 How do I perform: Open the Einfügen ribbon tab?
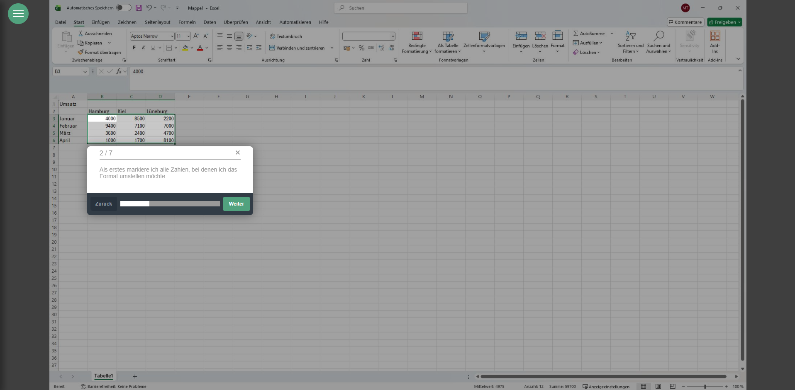(x=100, y=22)
